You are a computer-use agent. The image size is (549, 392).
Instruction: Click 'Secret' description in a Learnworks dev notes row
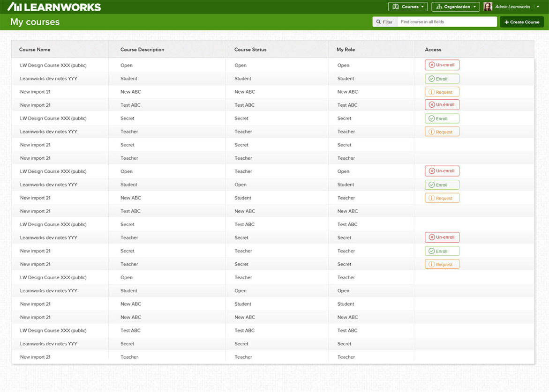pos(128,344)
